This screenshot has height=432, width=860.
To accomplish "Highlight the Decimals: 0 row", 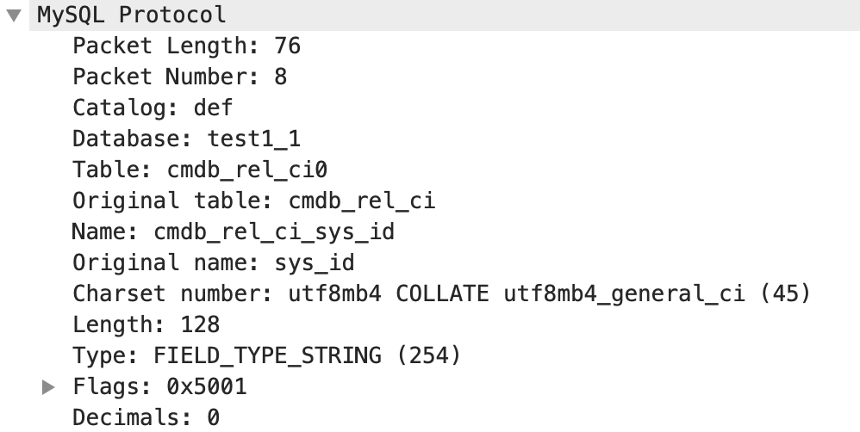I will click(146, 417).
